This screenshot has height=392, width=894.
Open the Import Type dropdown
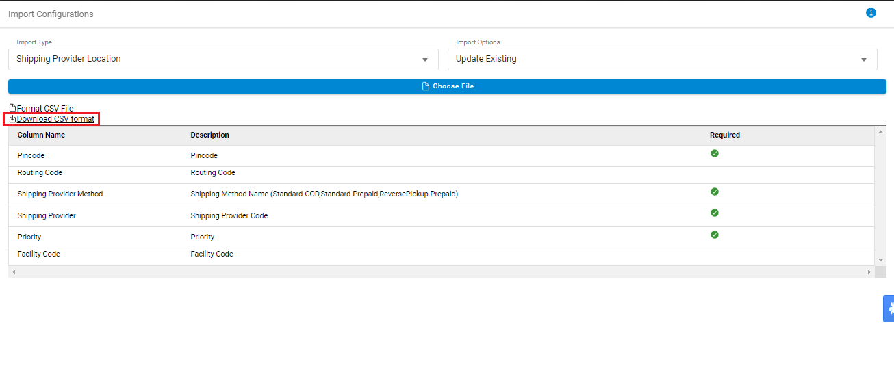[223, 59]
